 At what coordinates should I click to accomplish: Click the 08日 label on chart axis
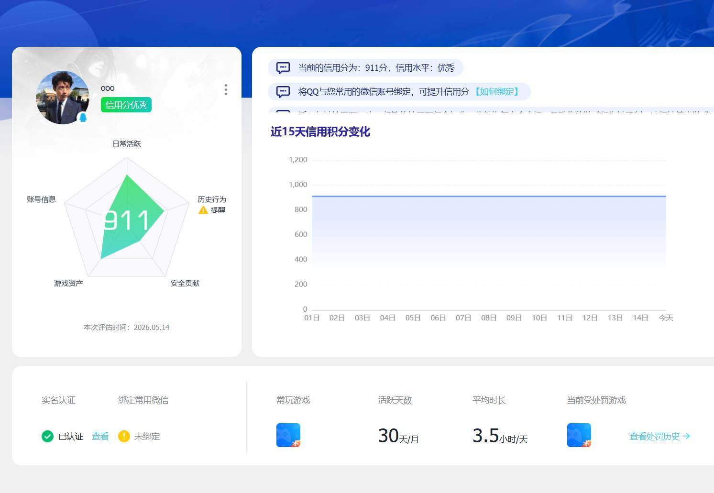click(489, 318)
